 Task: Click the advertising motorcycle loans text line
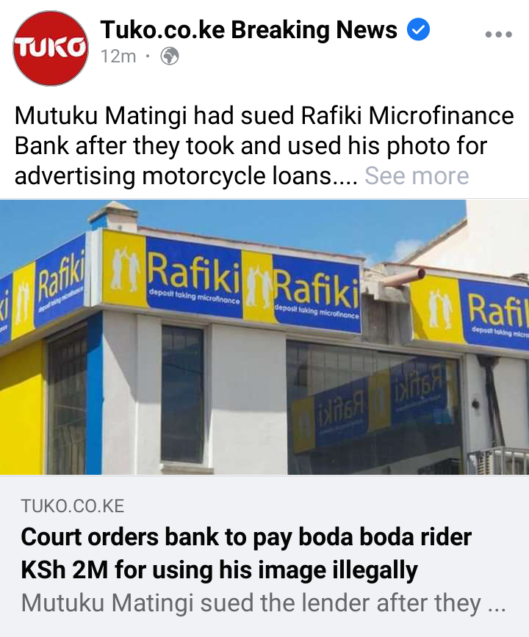(186, 176)
